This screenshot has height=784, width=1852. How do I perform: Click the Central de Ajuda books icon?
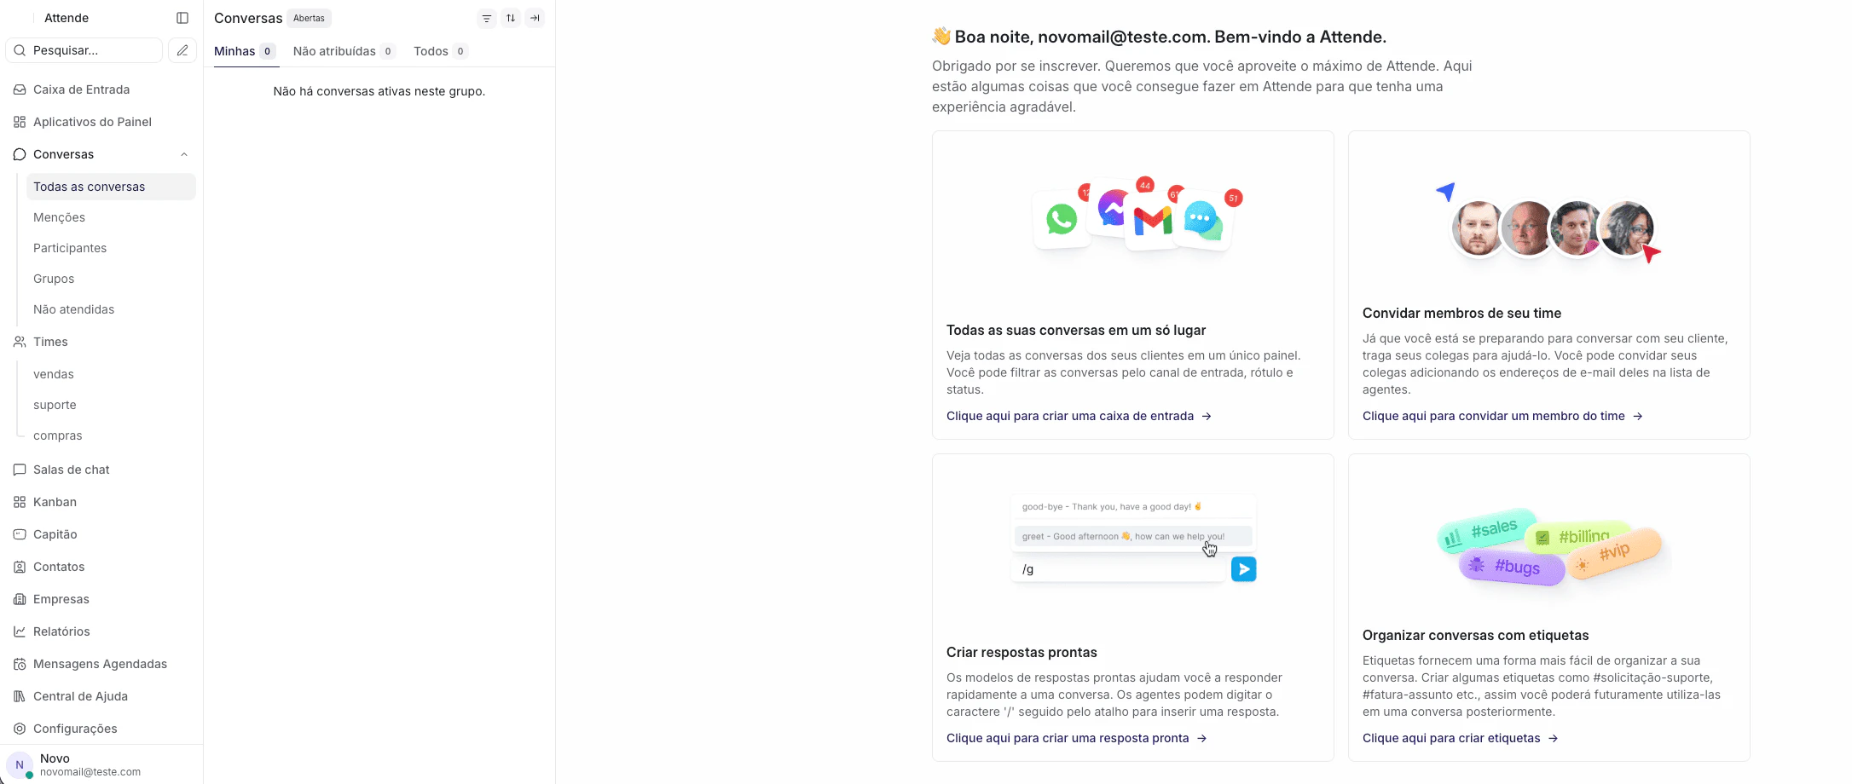[x=20, y=696]
